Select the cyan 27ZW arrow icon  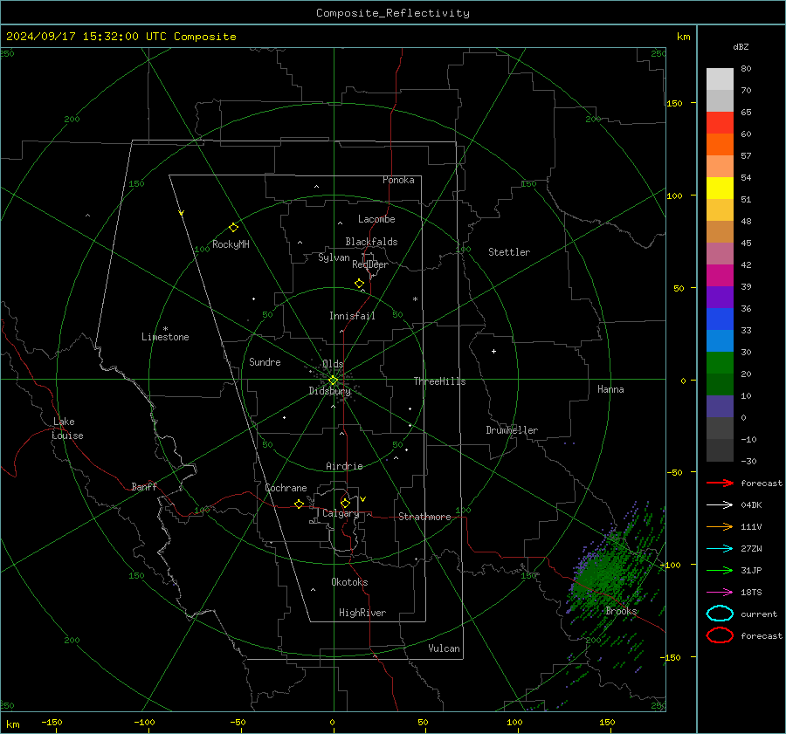pos(720,549)
